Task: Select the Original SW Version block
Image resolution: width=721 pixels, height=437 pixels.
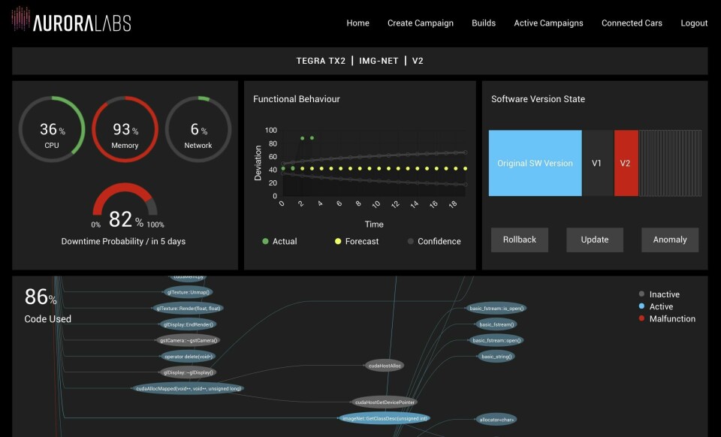Action: point(535,163)
